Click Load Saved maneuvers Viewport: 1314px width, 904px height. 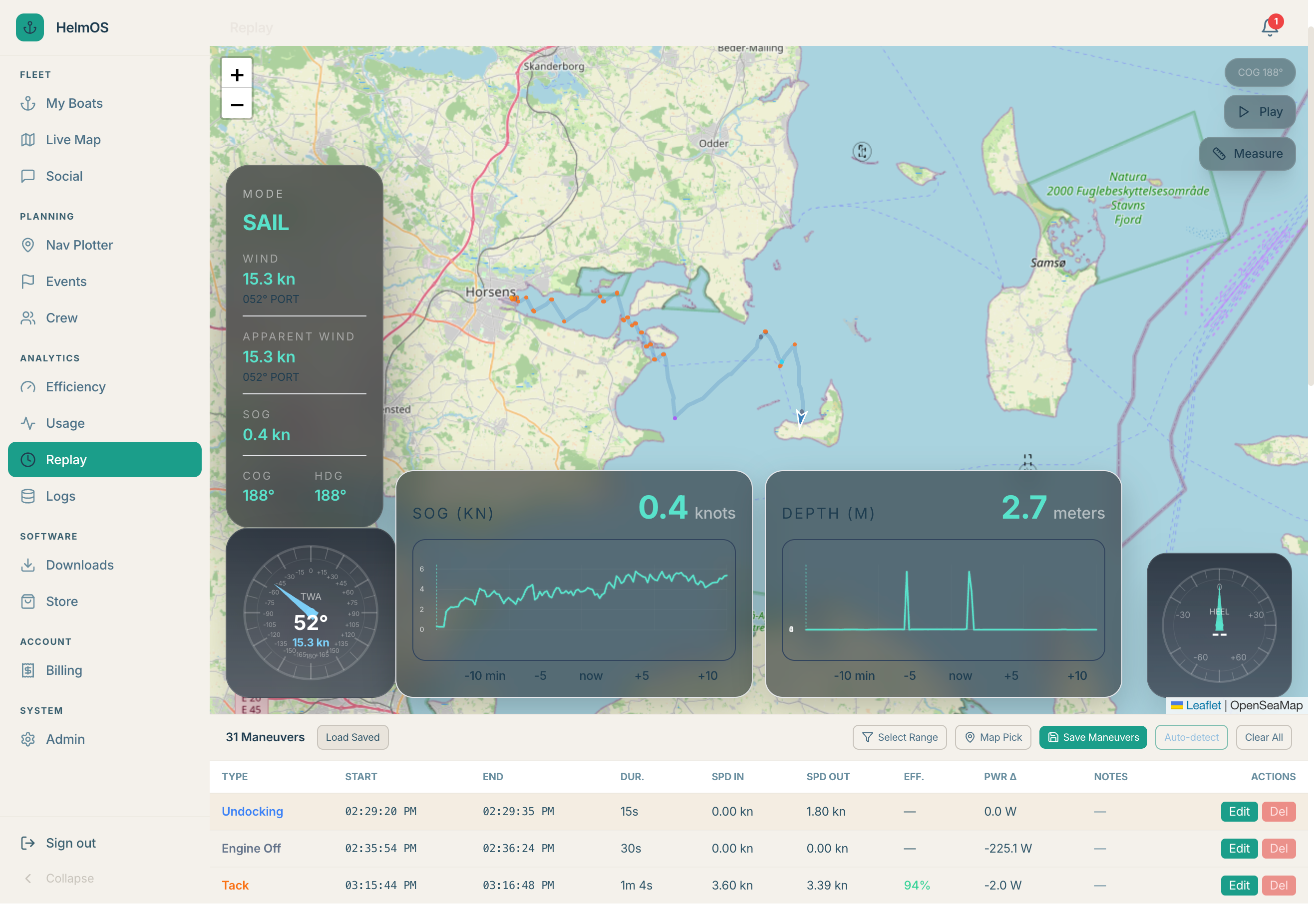coord(353,737)
